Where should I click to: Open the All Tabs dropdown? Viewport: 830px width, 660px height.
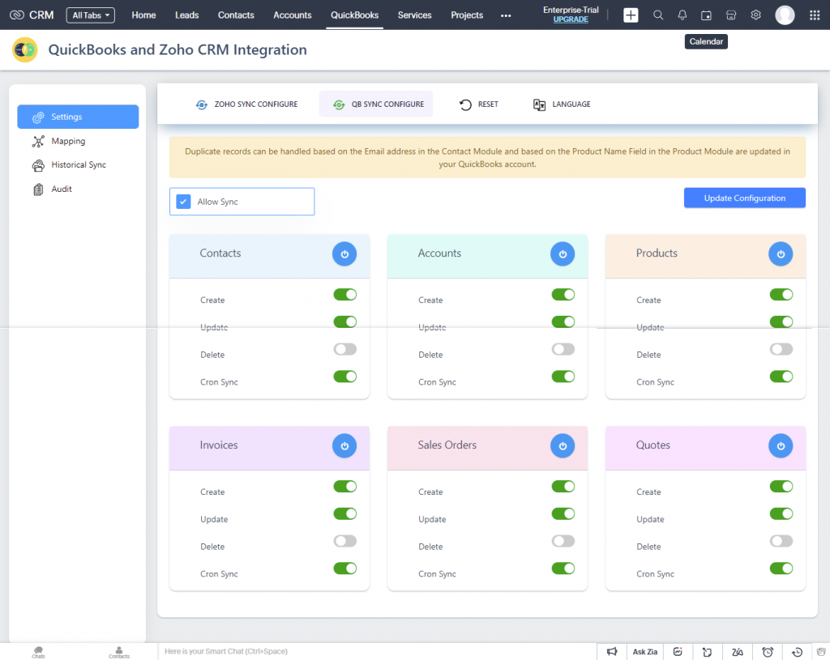point(91,15)
